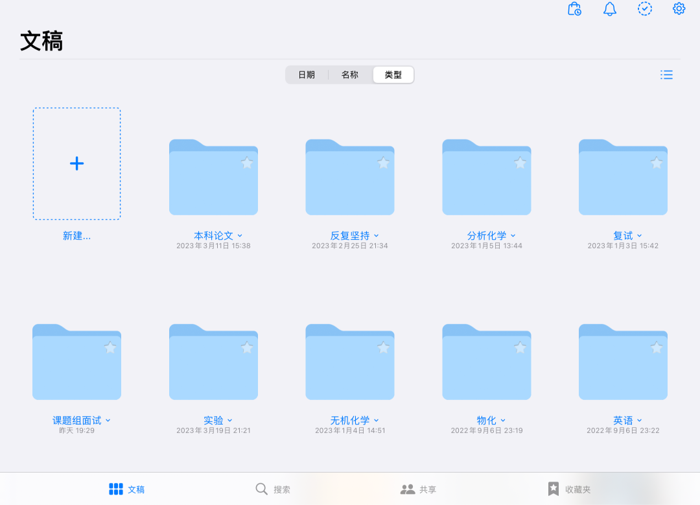Toggle the favorite star on 本科论文 folder

pyautogui.click(x=247, y=163)
